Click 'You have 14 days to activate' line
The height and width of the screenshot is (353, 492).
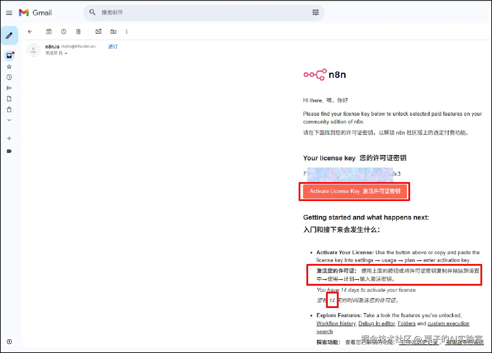(x=366, y=290)
